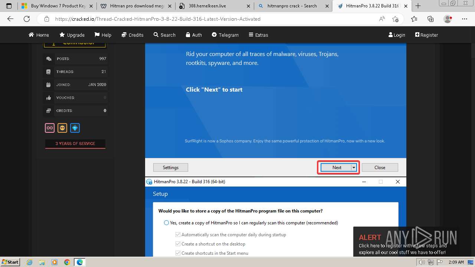Click the Posts count row
475x267 pixels.
coord(75,59)
